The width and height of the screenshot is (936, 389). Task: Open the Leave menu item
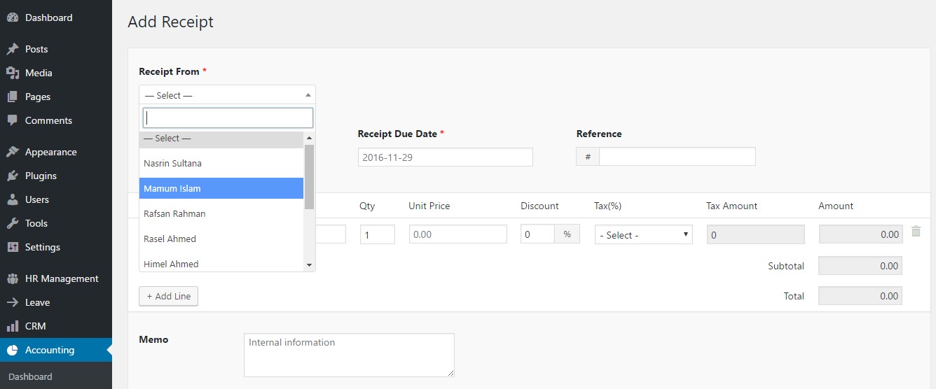(x=56, y=302)
